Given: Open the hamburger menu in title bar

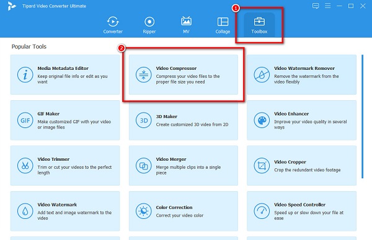Looking at the screenshot, I should (327, 6).
